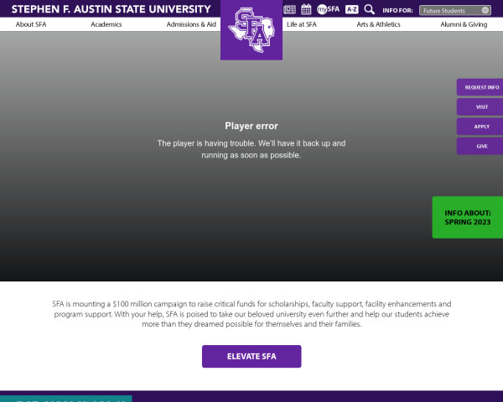
Task: Open the A-Z index icon
Action: pos(352,10)
